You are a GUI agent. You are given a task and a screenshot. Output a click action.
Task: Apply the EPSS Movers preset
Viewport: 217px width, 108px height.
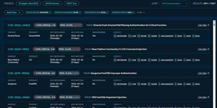click(52, 3)
